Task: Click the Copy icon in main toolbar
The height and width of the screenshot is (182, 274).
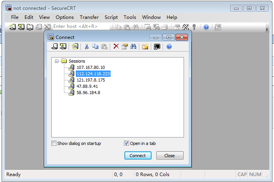Action: (x=118, y=27)
